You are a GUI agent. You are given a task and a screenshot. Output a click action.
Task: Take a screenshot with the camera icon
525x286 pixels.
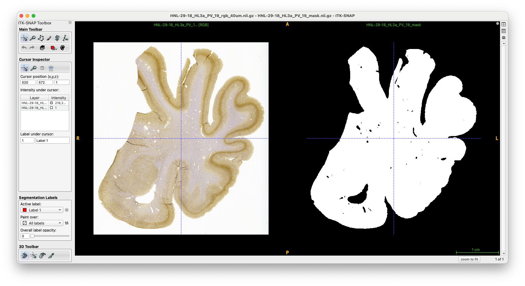pos(504,38)
